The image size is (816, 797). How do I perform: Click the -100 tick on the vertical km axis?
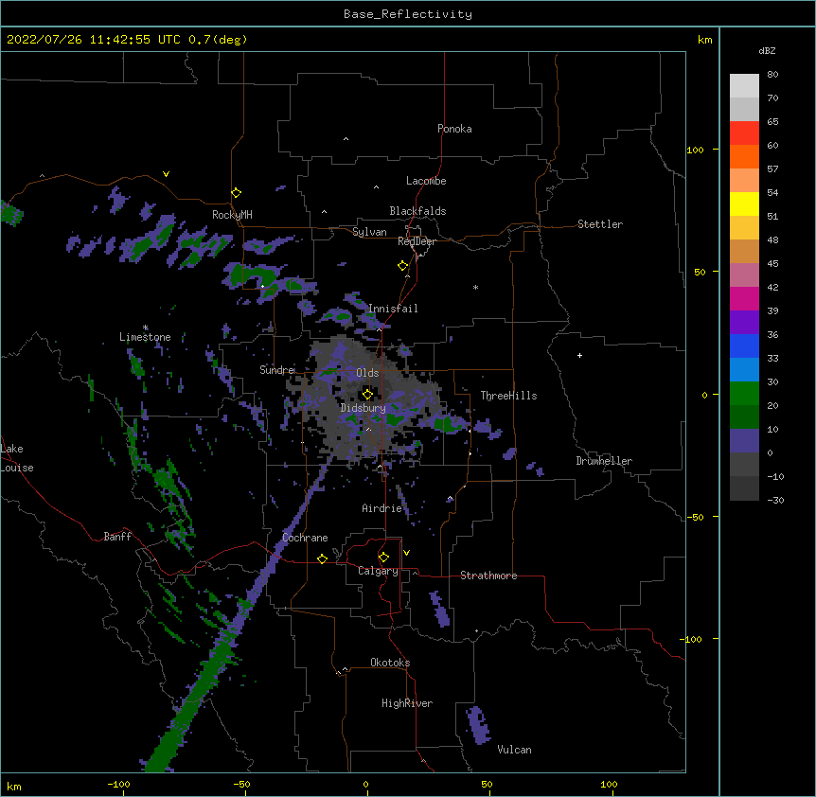coord(692,639)
